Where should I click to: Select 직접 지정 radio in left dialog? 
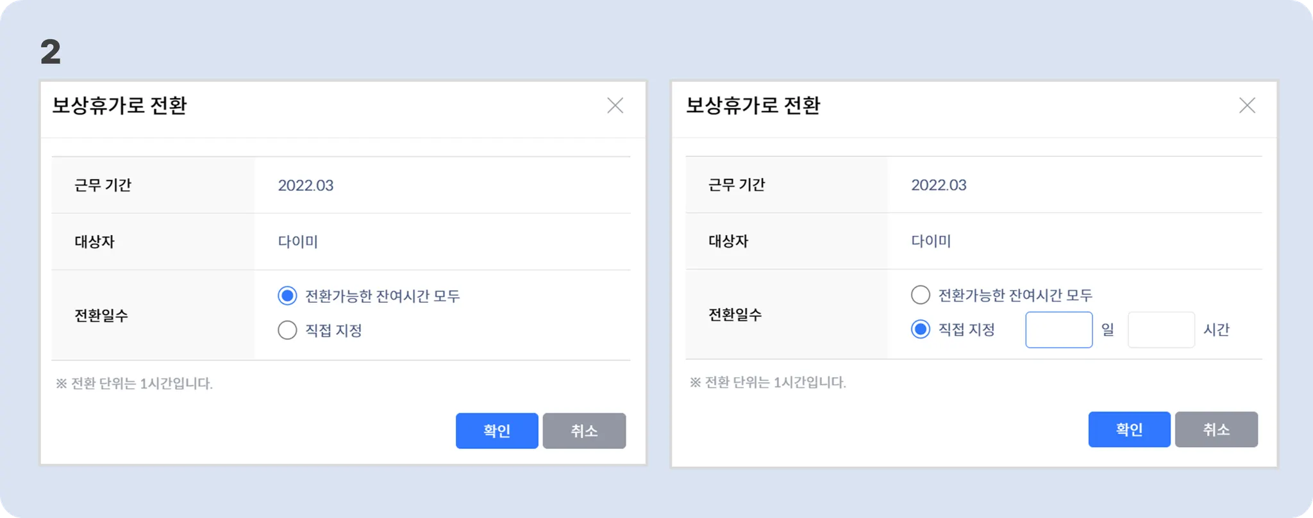point(287,330)
